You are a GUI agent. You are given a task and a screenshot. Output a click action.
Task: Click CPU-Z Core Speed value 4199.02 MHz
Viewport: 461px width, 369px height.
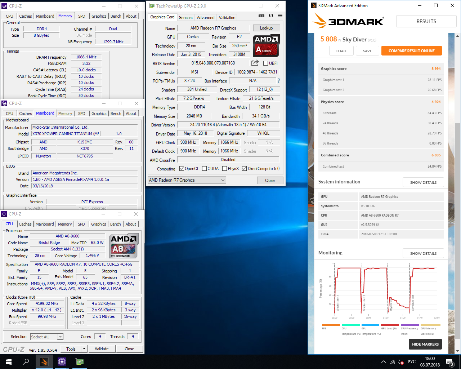(47, 303)
